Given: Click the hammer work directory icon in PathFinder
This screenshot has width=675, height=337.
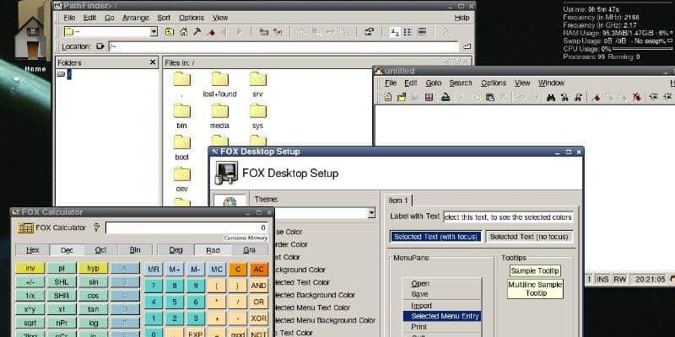Looking at the screenshot, I should [197, 32].
